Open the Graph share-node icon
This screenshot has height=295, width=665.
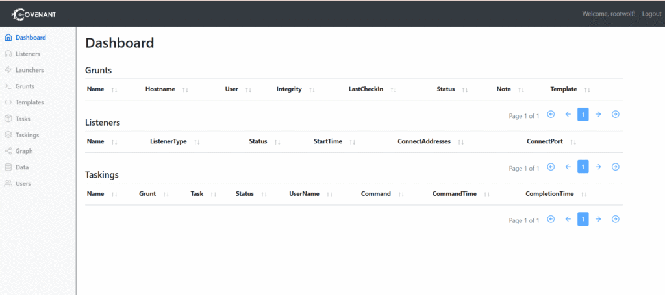click(8, 151)
